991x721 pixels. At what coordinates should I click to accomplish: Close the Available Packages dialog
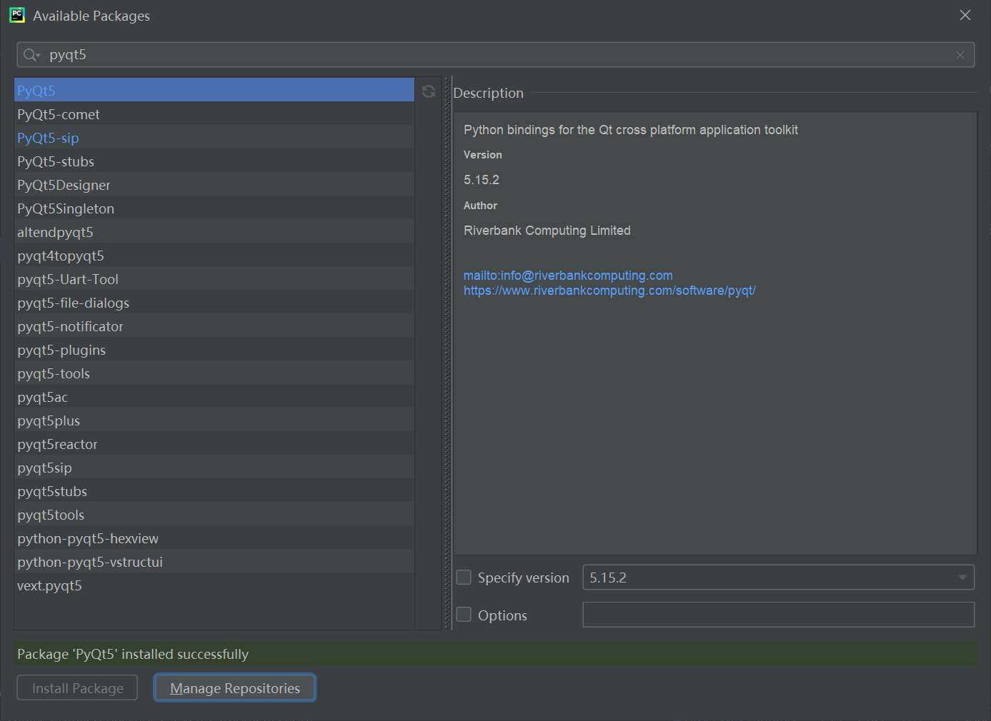tap(965, 15)
